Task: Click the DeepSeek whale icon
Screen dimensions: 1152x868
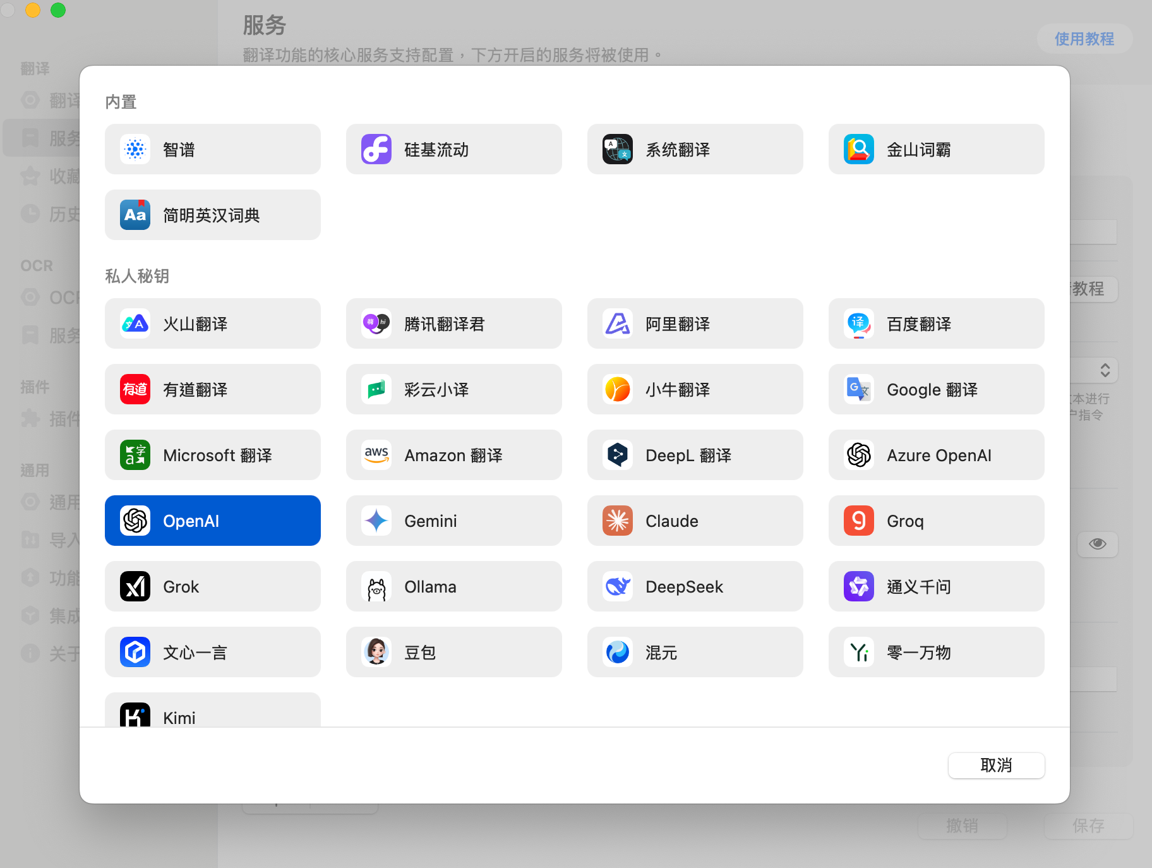Action: coord(617,587)
